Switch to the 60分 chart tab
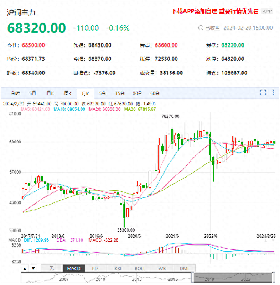The width and height of the screenshot is (280, 285). tap(155, 94)
